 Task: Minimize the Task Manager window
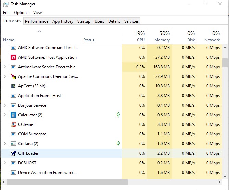(189, 4)
